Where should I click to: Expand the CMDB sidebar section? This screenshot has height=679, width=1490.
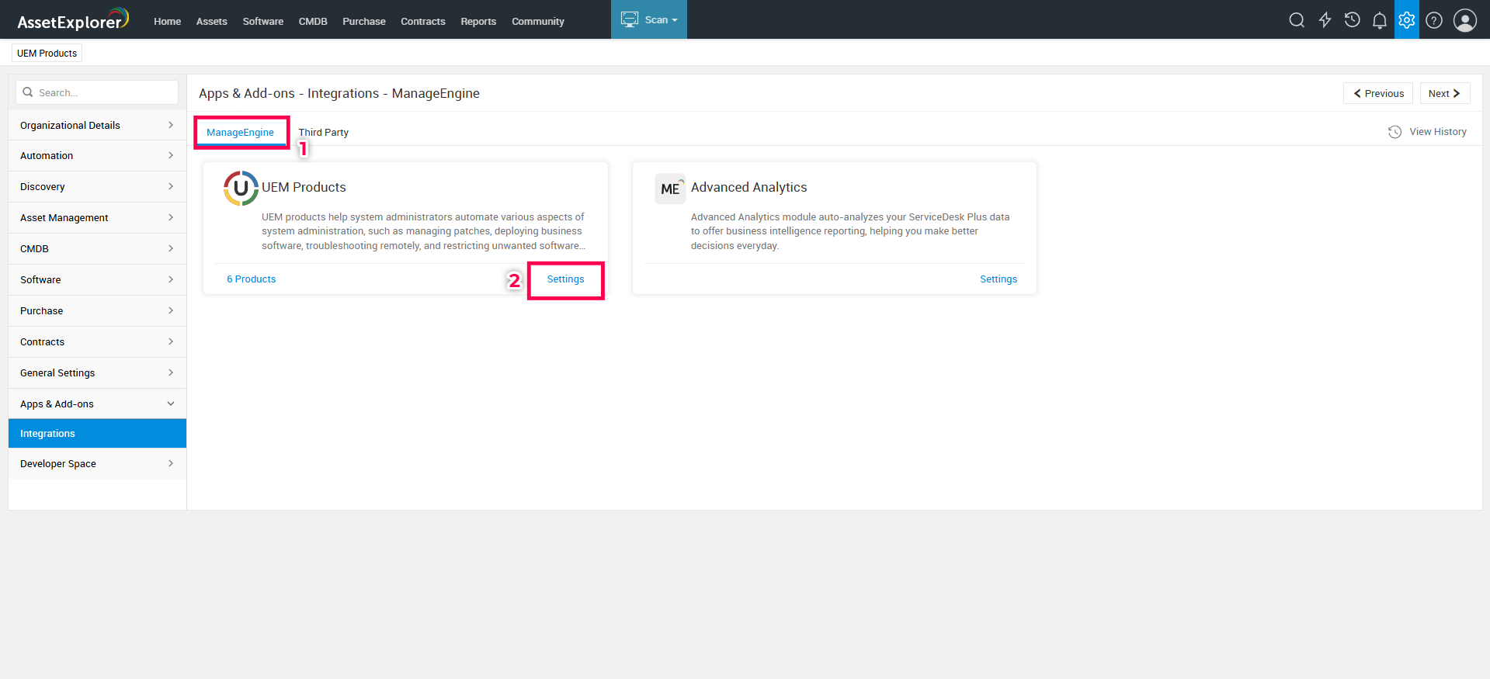[x=97, y=249]
